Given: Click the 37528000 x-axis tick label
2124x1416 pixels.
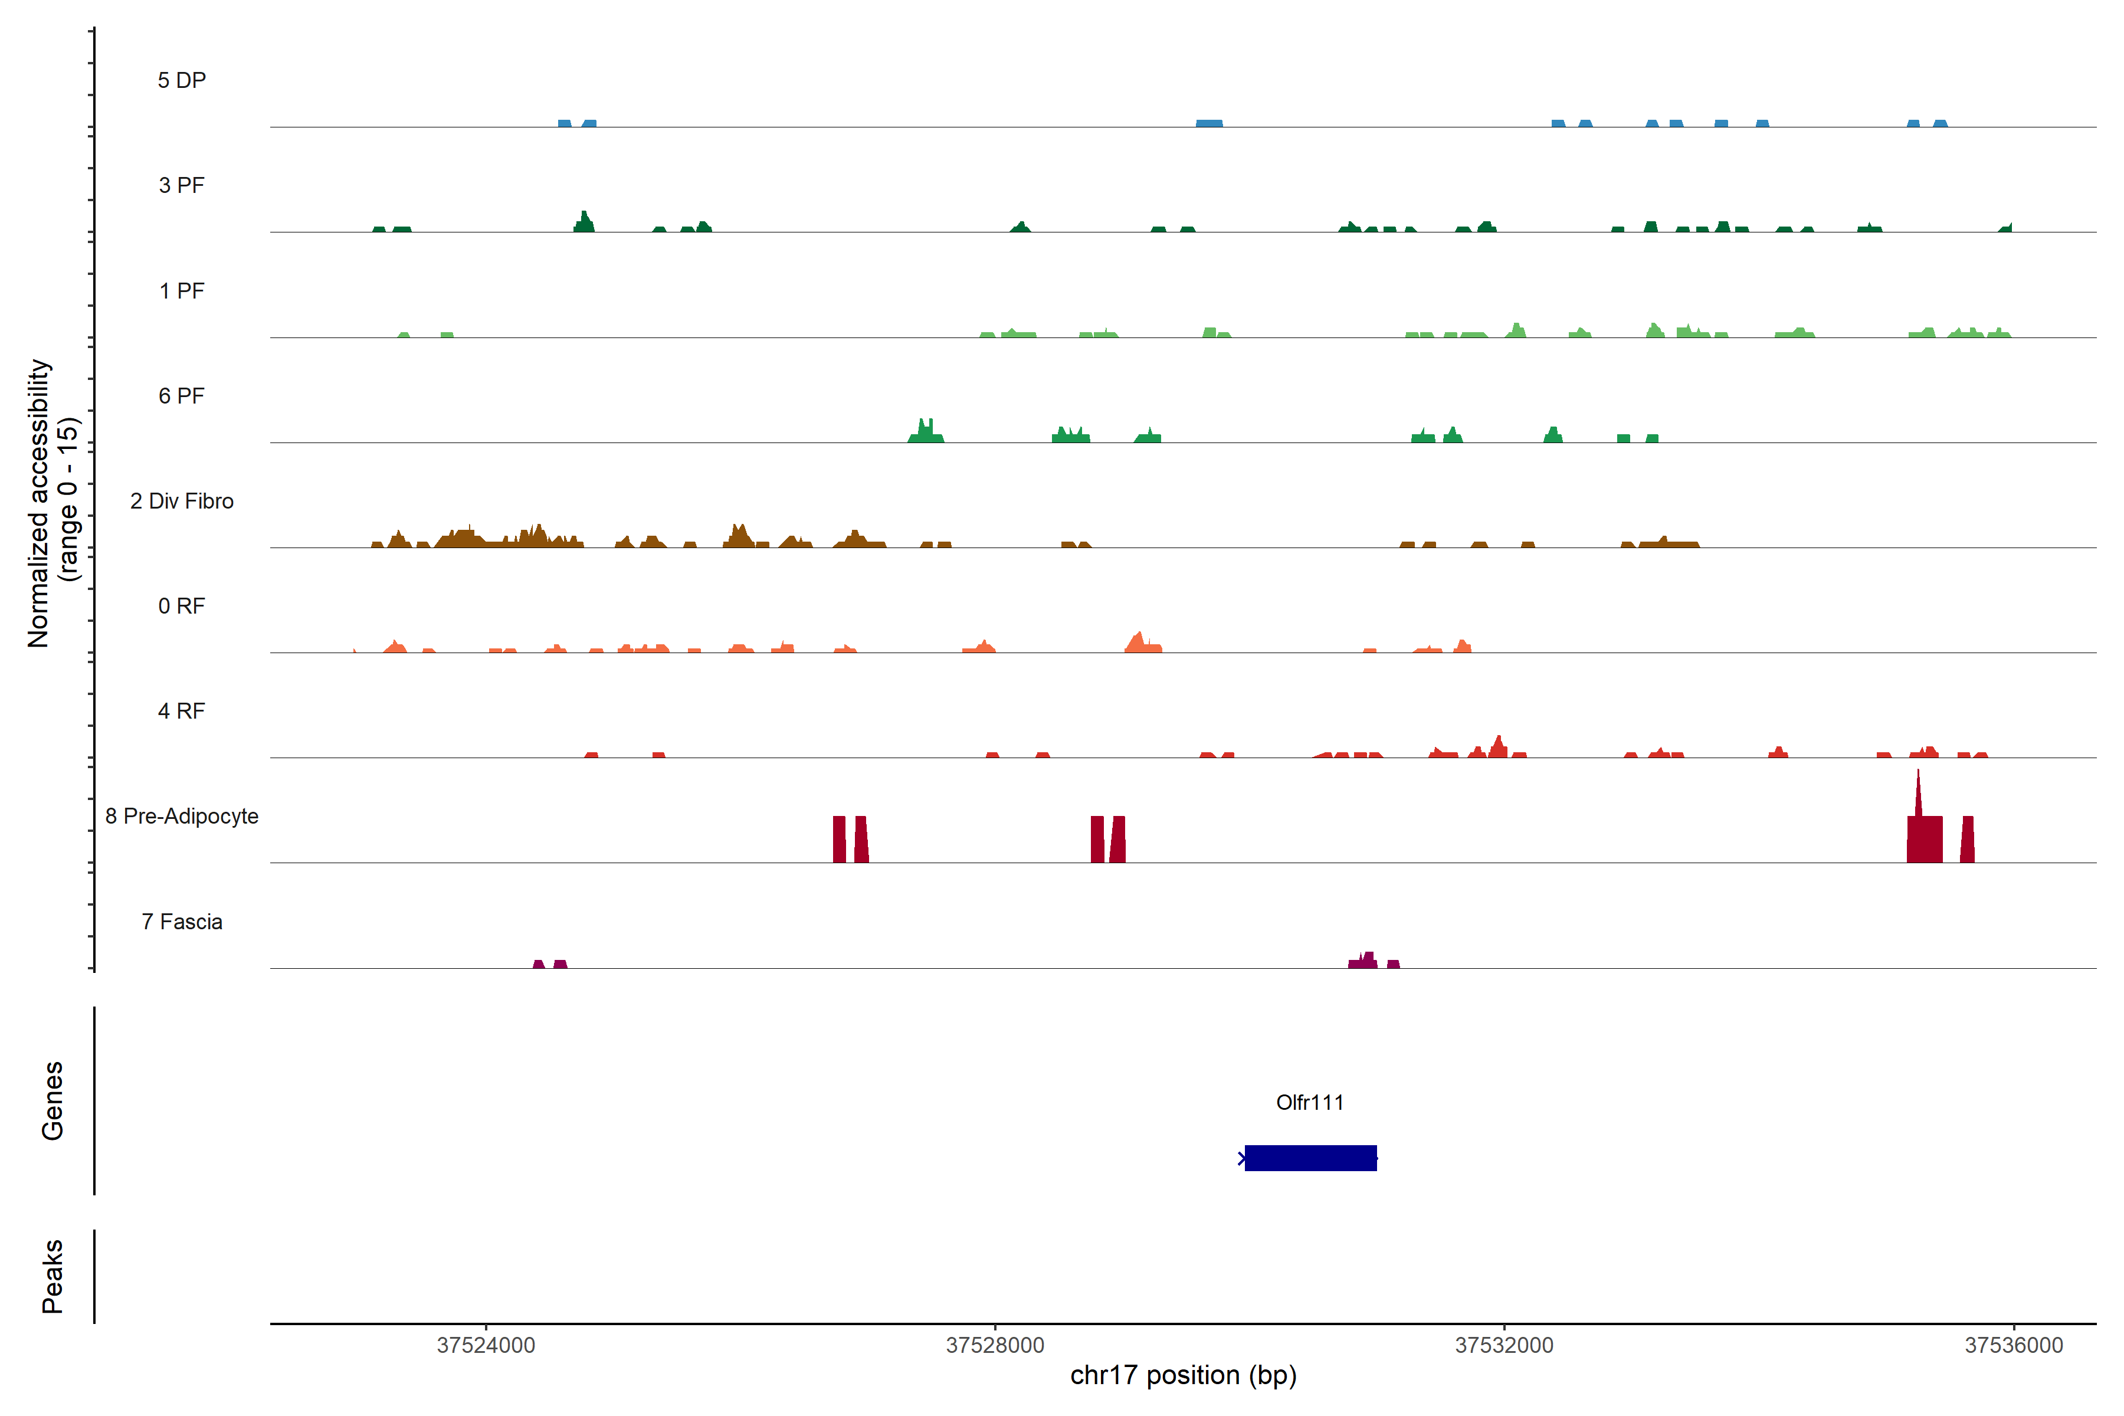Looking at the screenshot, I should (x=995, y=1346).
